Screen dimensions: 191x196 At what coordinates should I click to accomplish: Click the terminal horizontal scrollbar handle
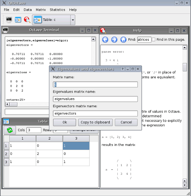point(13,104)
